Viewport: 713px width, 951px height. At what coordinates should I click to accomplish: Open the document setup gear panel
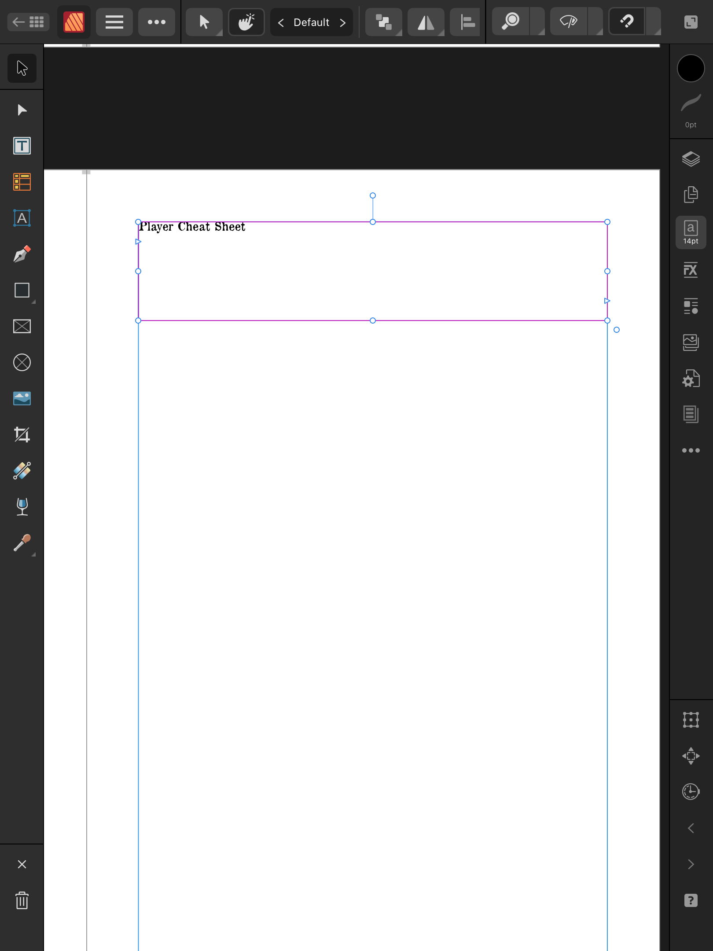pyautogui.click(x=691, y=378)
